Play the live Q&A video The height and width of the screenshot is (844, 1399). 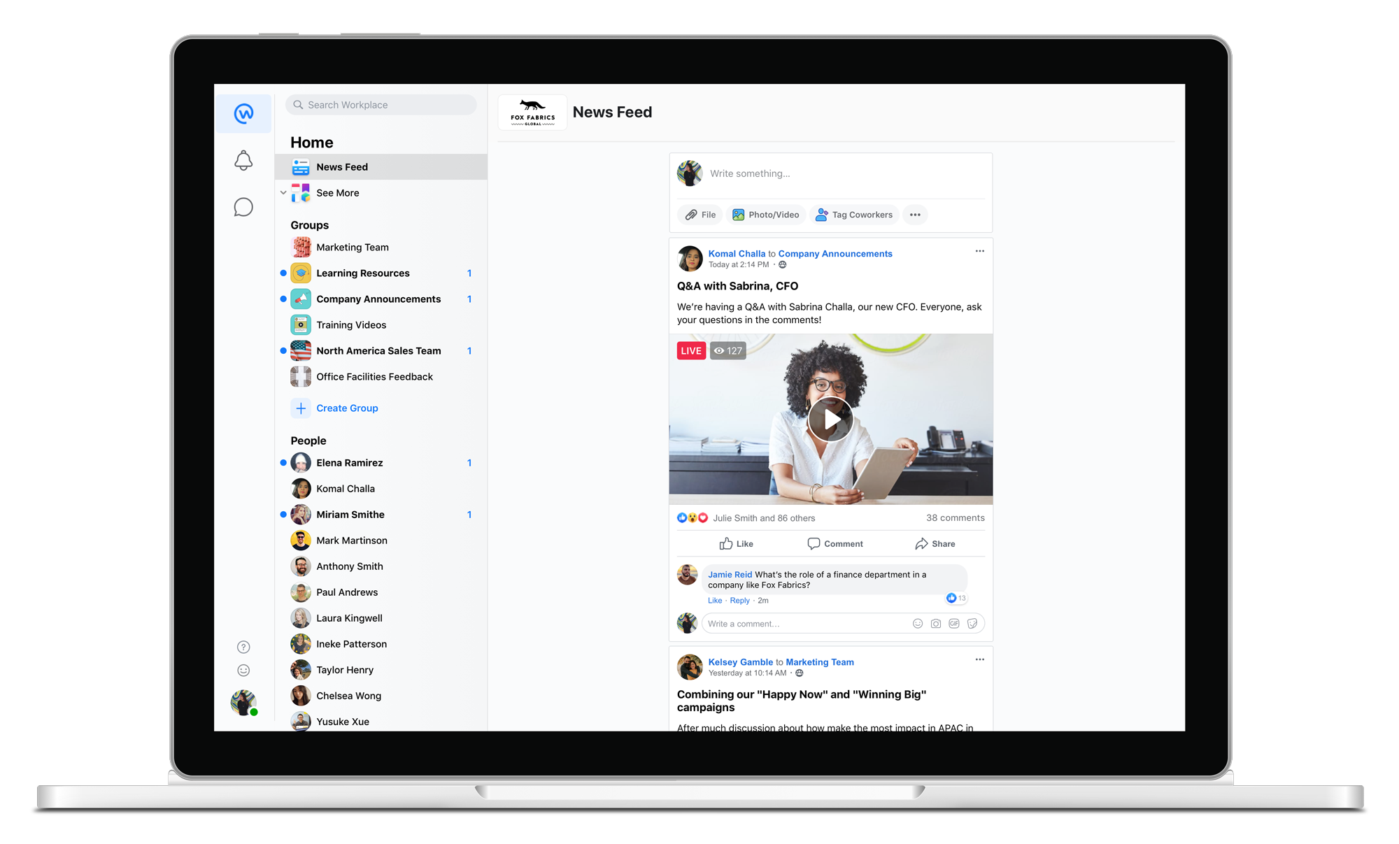(830, 420)
